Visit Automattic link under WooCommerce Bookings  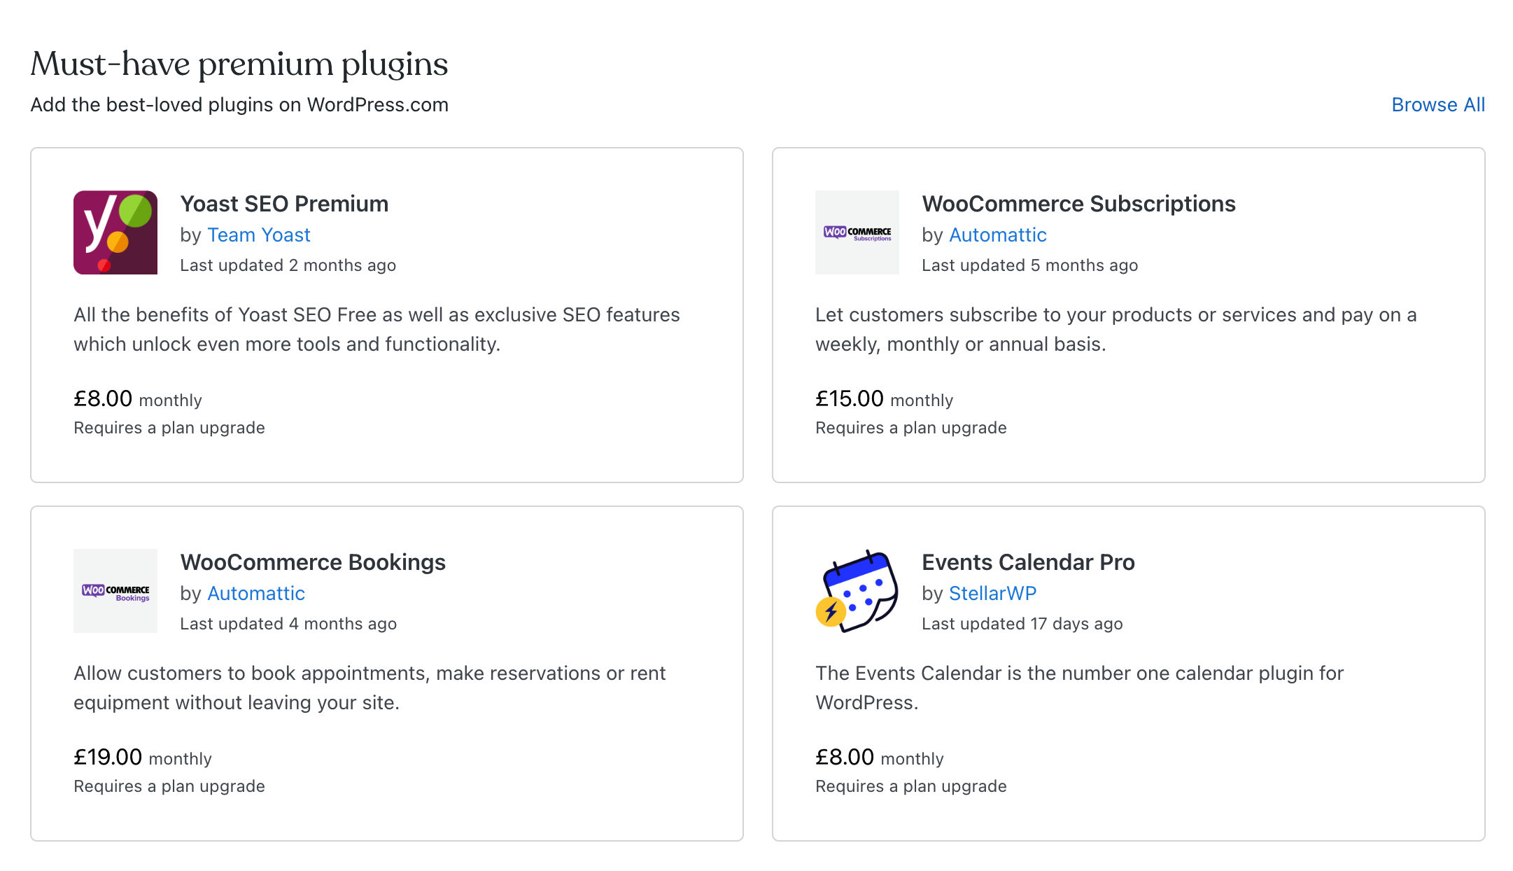click(x=255, y=594)
